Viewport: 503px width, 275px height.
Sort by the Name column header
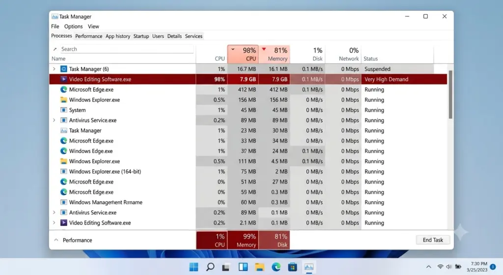(58, 59)
